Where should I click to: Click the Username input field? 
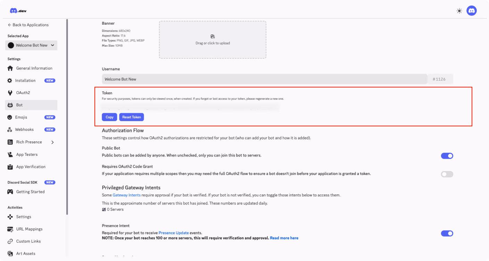264,79
